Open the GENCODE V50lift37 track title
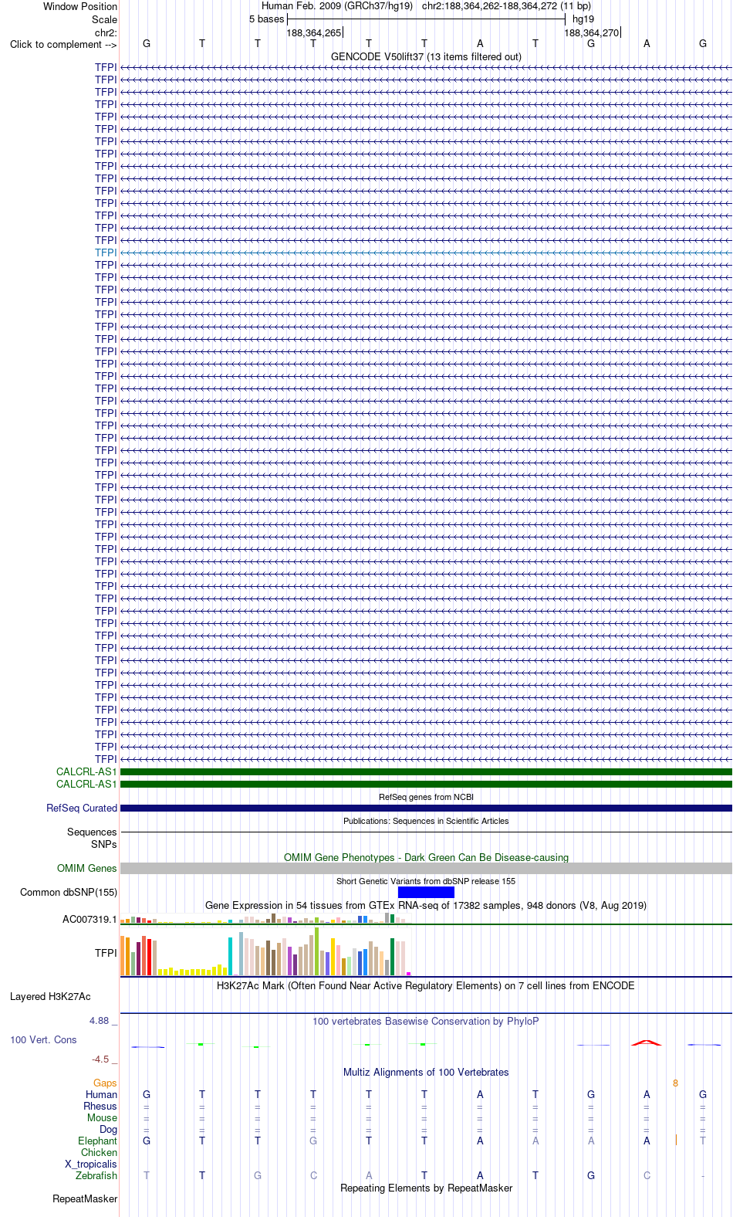This screenshot has width=733, height=1217. (426, 56)
